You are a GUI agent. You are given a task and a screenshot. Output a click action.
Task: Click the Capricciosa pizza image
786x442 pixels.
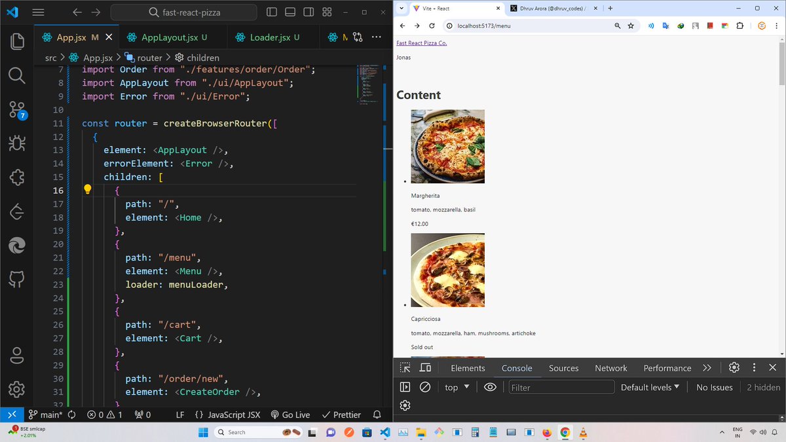click(447, 270)
